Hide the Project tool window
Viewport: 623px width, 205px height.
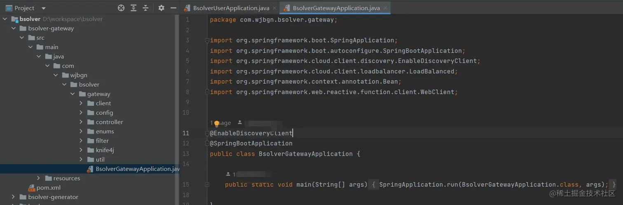click(173, 8)
